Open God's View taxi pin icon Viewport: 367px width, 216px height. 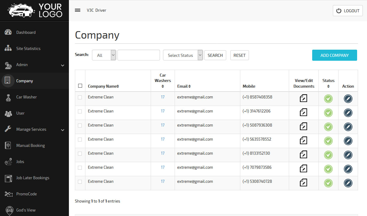10,210
